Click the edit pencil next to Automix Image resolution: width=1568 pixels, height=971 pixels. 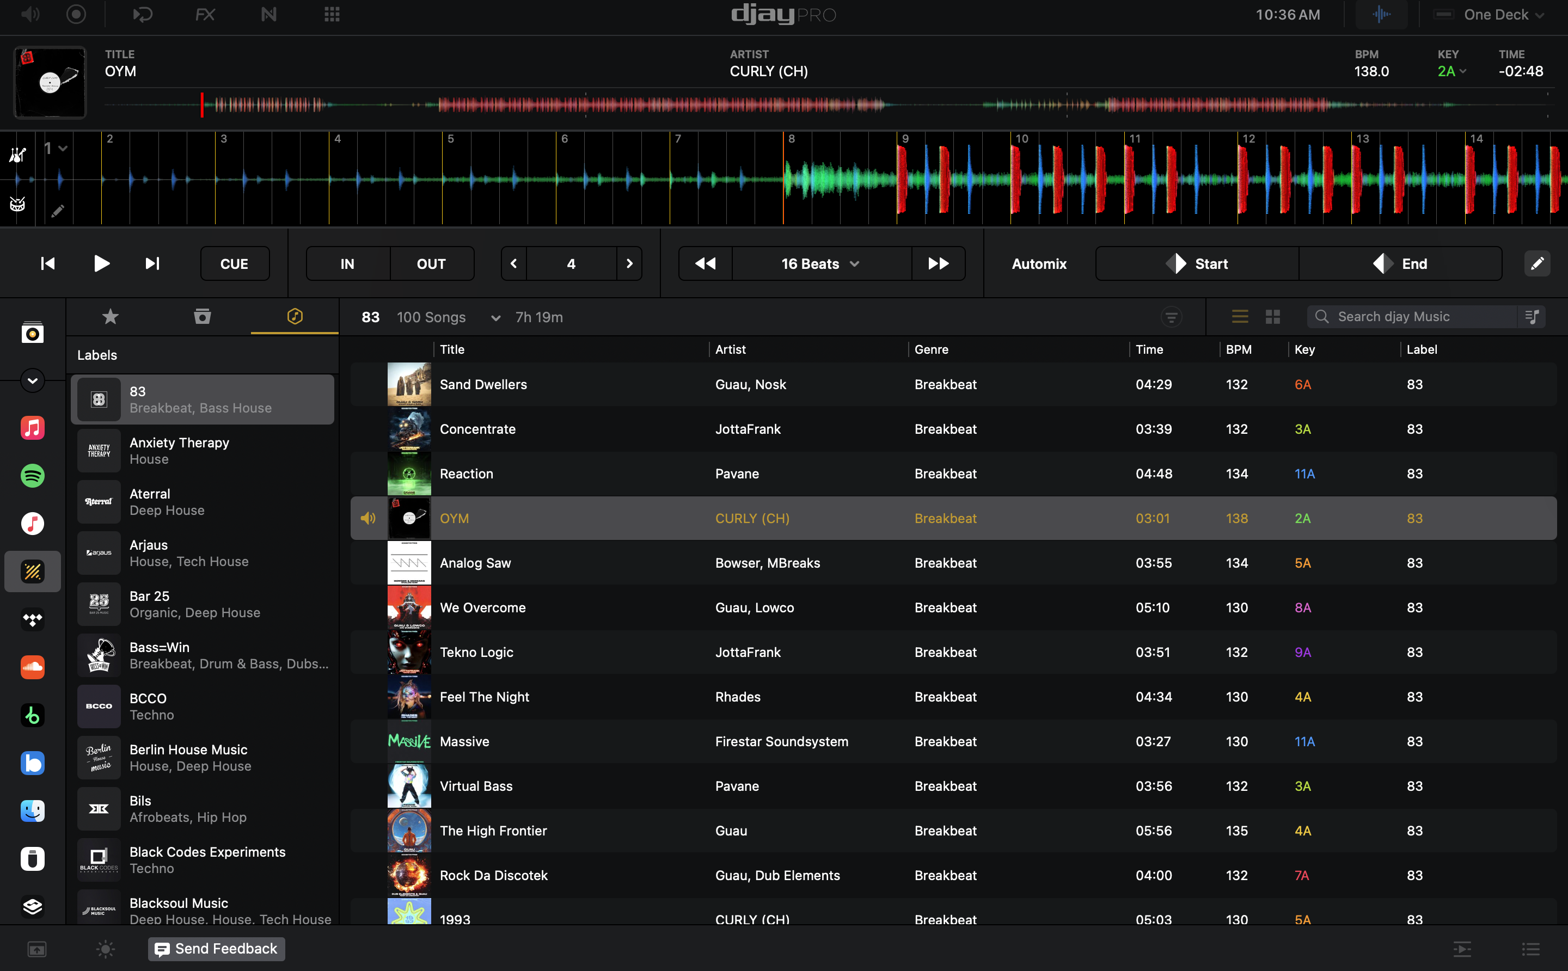[x=1536, y=264]
